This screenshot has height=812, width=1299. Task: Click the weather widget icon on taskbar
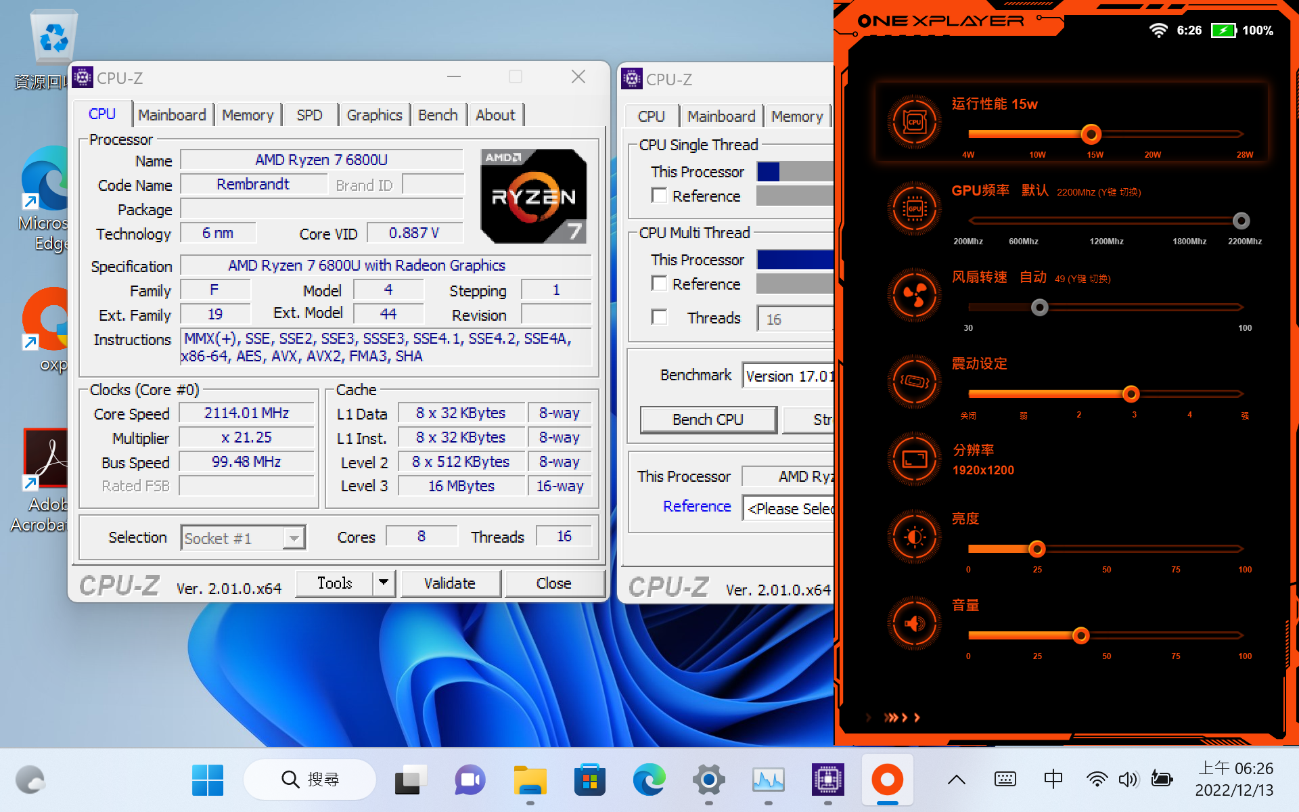(30, 780)
